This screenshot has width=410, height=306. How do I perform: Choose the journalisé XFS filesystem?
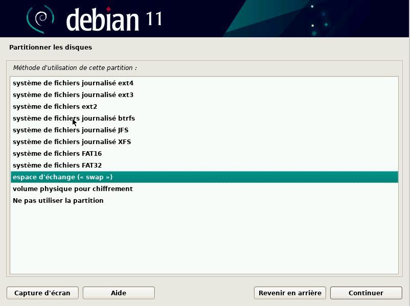pos(72,142)
